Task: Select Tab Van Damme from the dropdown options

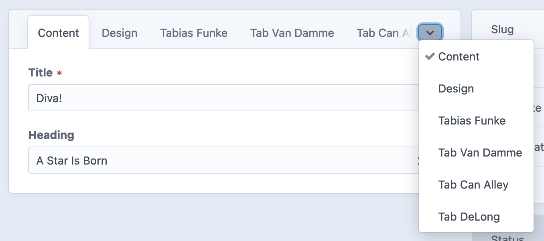Action: tap(480, 153)
